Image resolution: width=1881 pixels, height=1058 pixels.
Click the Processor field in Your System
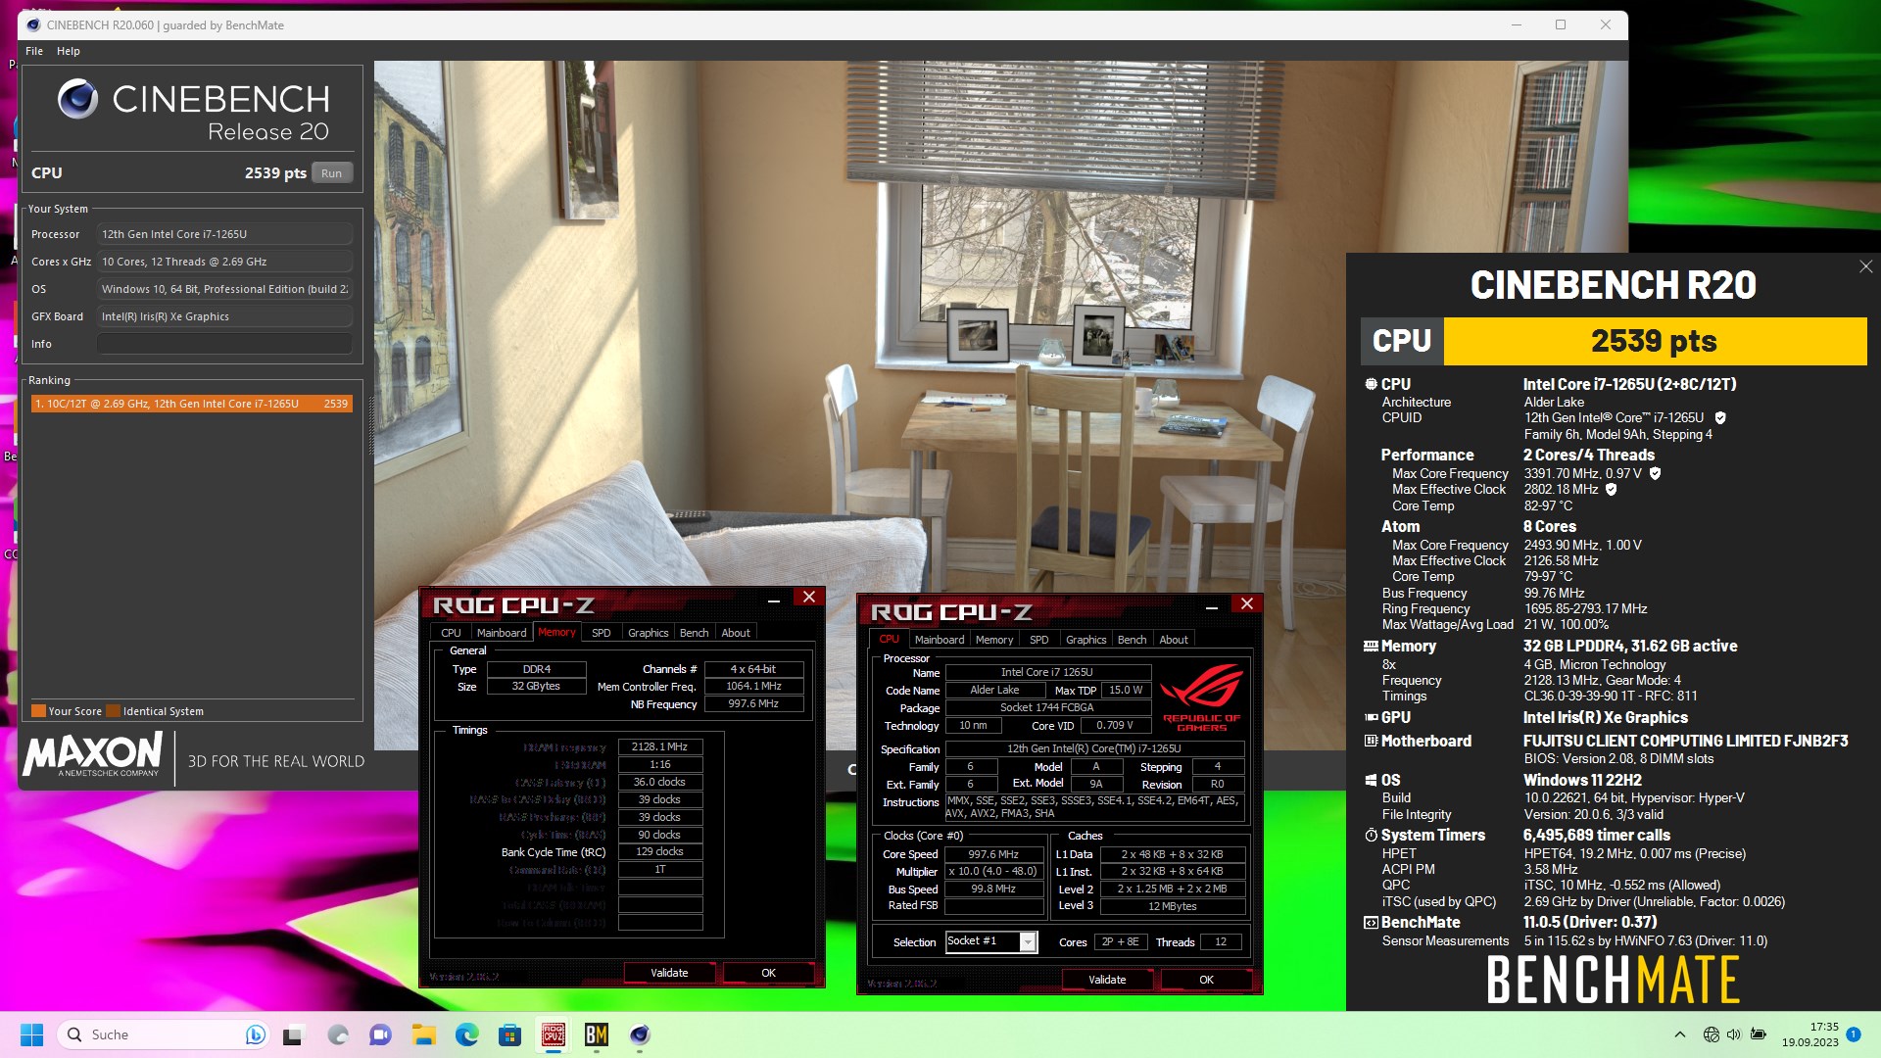point(224,234)
